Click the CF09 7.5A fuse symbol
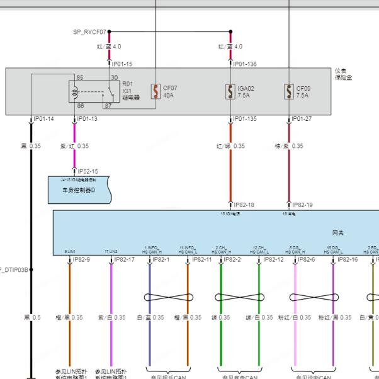 [x=289, y=92]
